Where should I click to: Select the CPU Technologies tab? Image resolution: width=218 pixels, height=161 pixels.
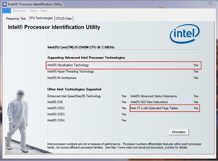coord(40,18)
